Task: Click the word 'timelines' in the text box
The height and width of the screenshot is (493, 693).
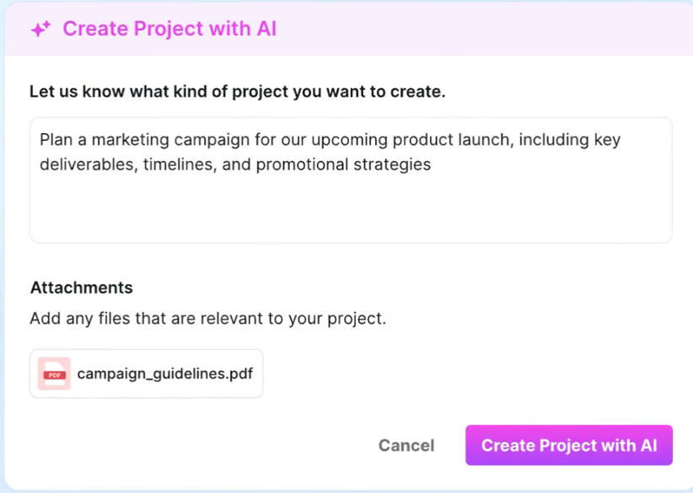Action: [x=178, y=164]
